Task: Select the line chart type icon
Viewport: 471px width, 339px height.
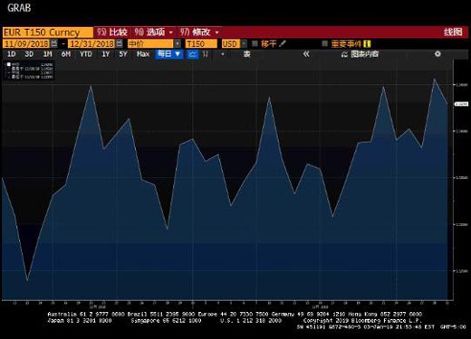Action: (192, 54)
